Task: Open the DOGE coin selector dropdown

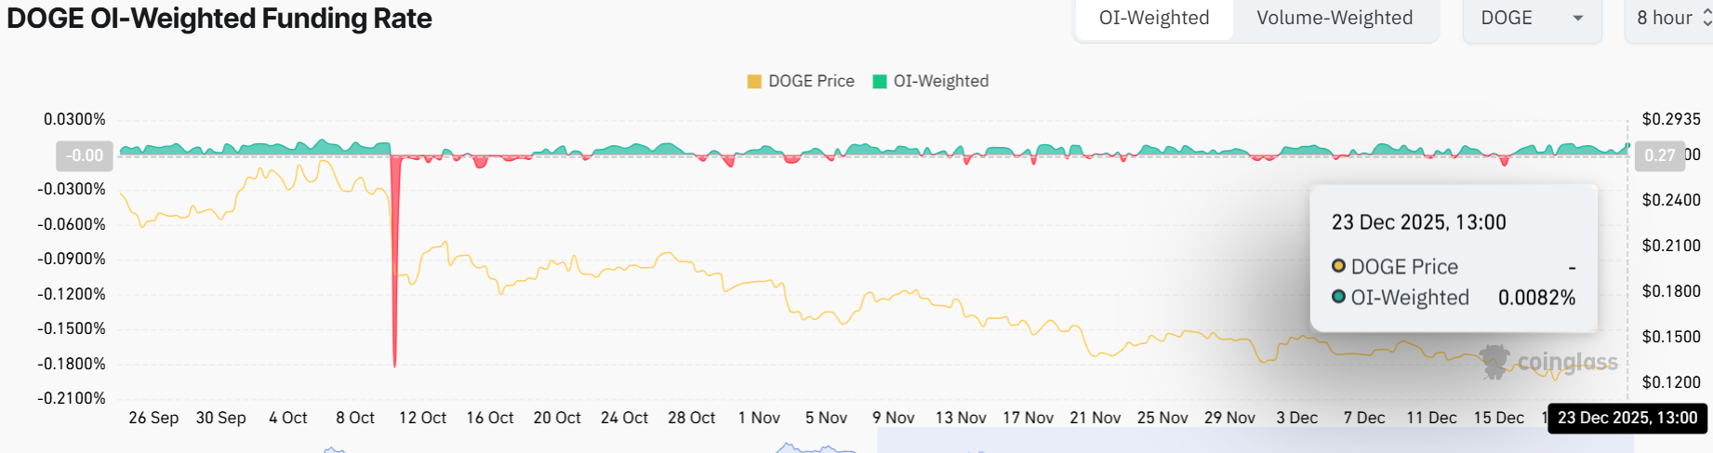Action: (1531, 19)
